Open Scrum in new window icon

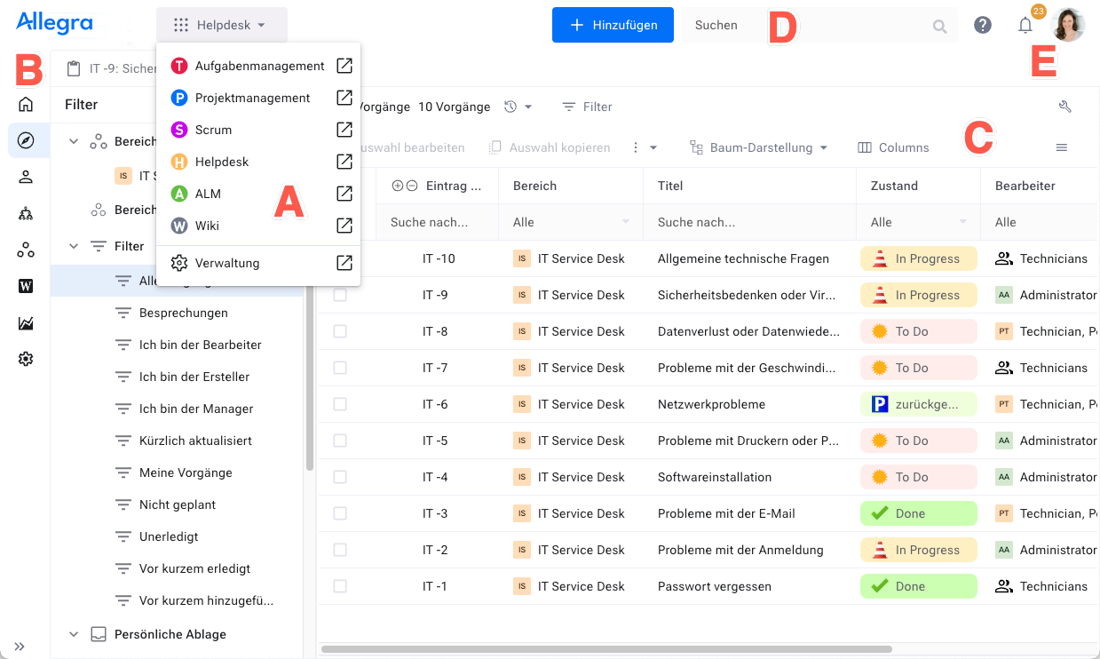[x=344, y=130]
